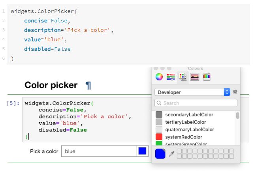Click the blue swatch beside the text field
This screenshot has width=254, height=171.
coord(142,151)
